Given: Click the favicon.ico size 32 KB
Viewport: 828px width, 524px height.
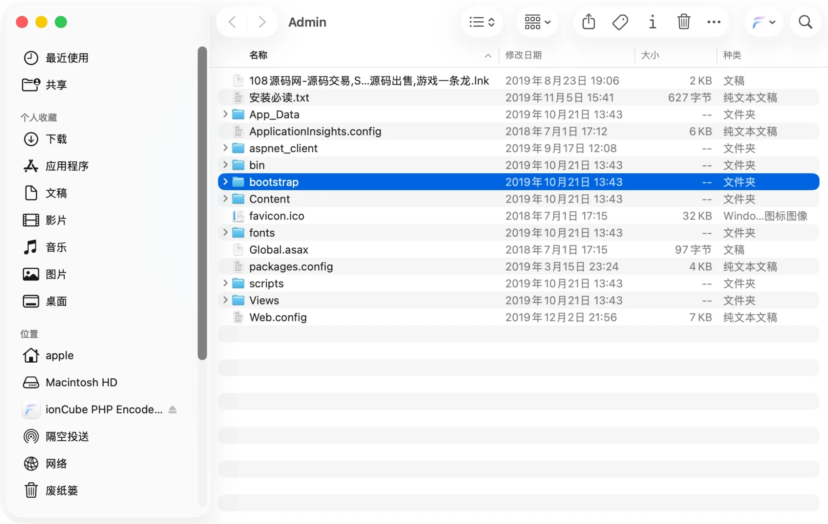Looking at the screenshot, I should pyautogui.click(x=697, y=216).
